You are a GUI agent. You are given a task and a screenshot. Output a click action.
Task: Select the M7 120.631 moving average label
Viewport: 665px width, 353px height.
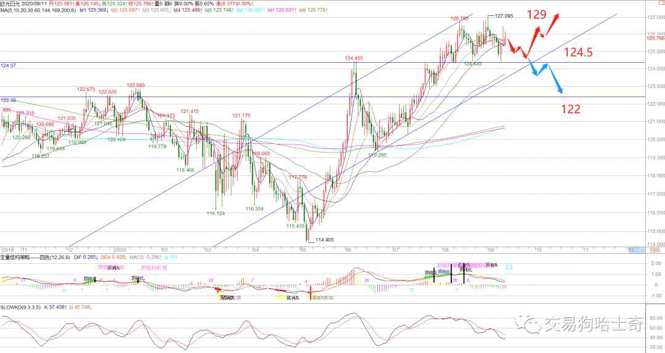point(282,10)
